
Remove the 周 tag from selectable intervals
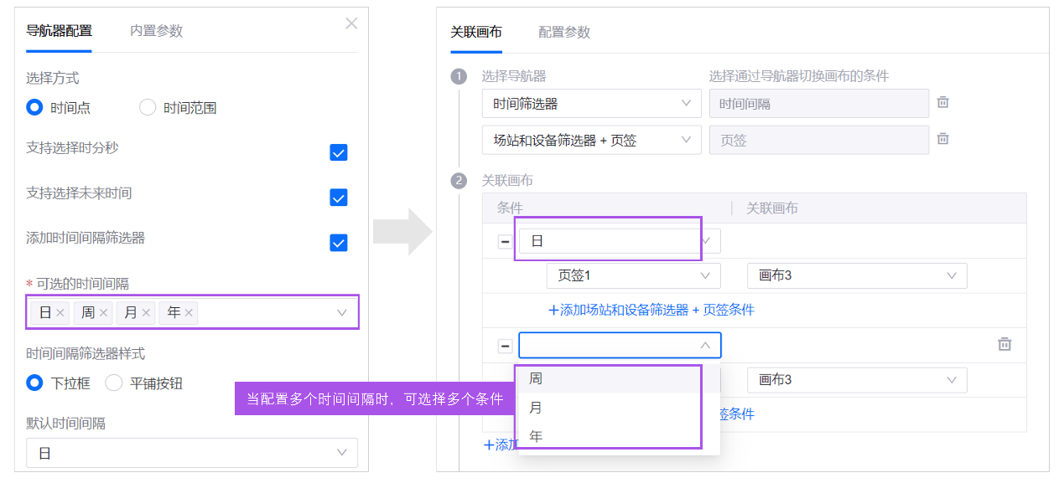(103, 312)
